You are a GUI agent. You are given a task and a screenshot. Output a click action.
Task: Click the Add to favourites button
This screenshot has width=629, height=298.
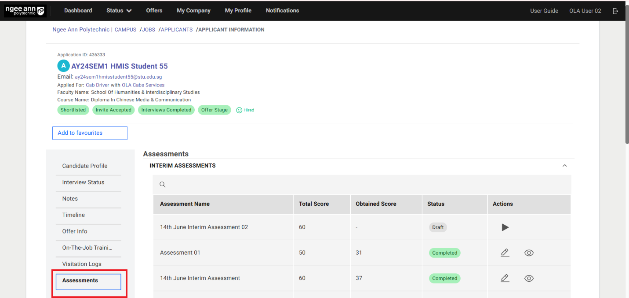[90, 133]
